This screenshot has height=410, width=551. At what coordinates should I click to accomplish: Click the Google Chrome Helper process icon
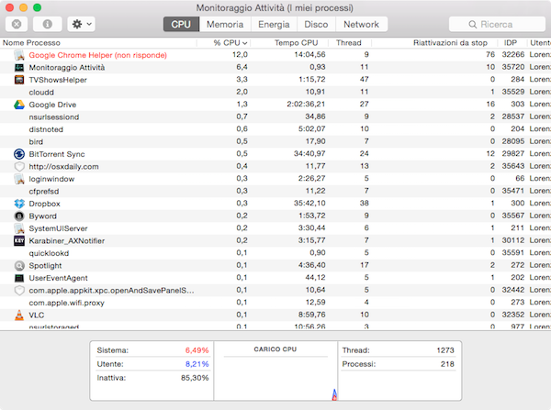[x=19, y=55]
